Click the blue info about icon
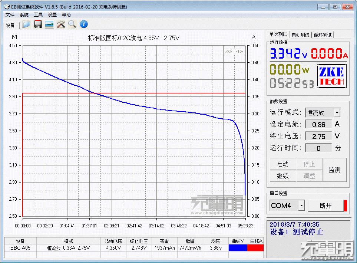This screenshot has width=357, height=263. coord(84,24)
